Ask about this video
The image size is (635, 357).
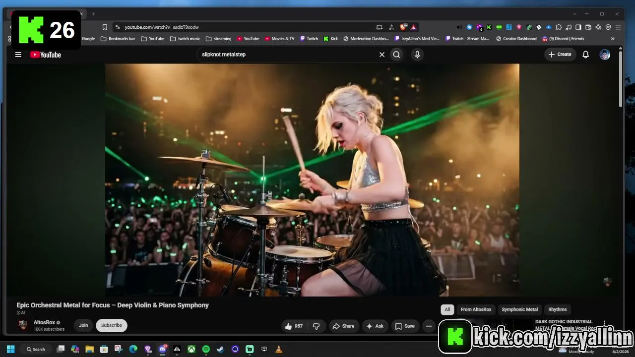[x=375, y=326]
